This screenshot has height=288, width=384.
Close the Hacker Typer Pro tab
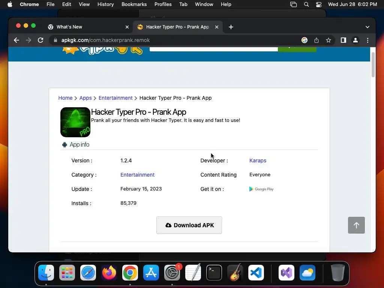(217, 27)
